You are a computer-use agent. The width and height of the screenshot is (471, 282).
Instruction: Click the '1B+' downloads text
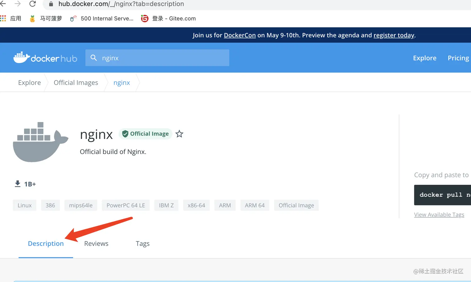coord(30,184)
